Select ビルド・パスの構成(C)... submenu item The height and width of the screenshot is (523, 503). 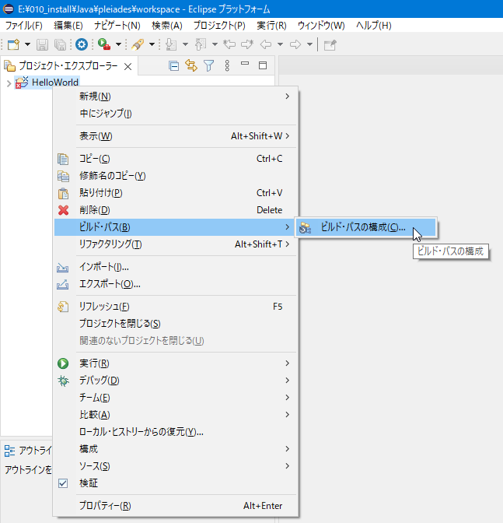tap(366, 227)
